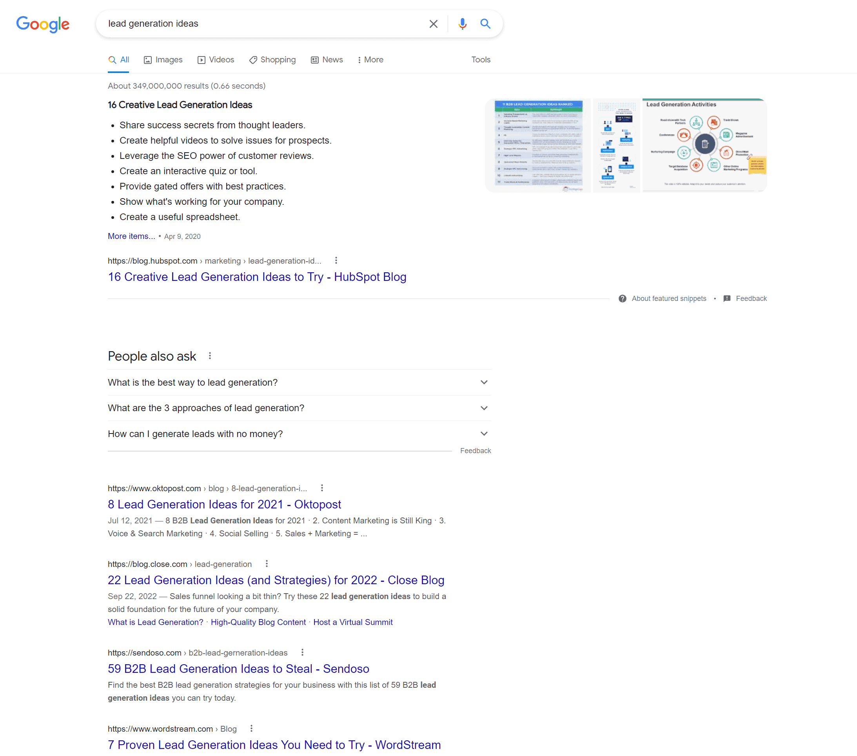The height and width of the screenshot is (756, 857).
Task: Open '16 Creative Lead Generation Ideas' HubSpot link
Action: 257,277
